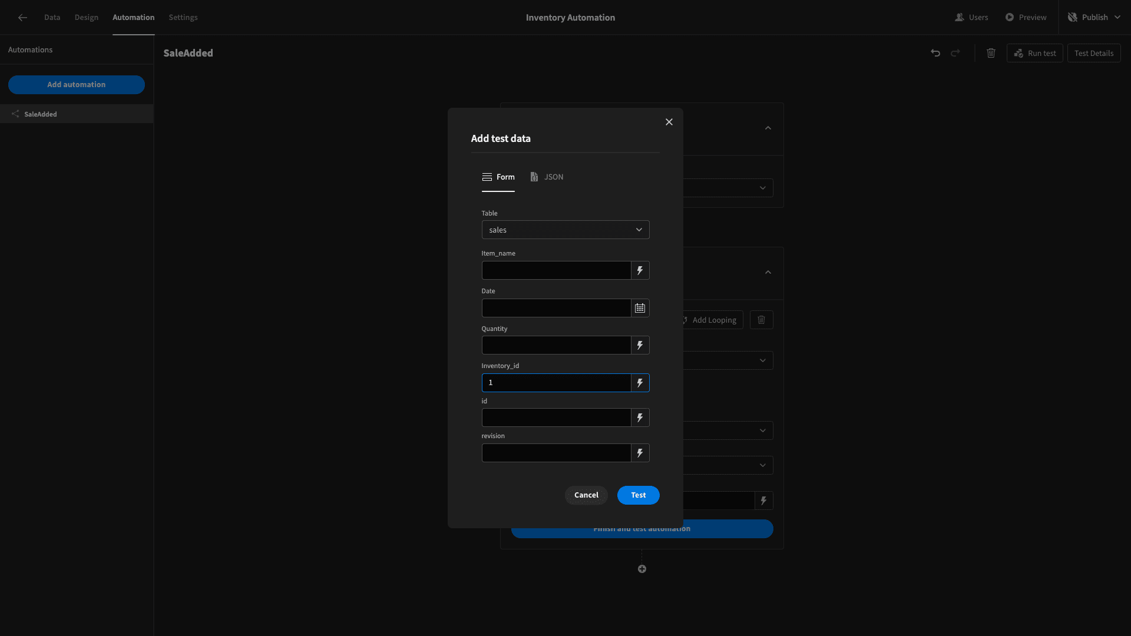Viewport: 1131px width, 636px height.
Task: Click the plus icon to add a step
Action: coord(642,569)
